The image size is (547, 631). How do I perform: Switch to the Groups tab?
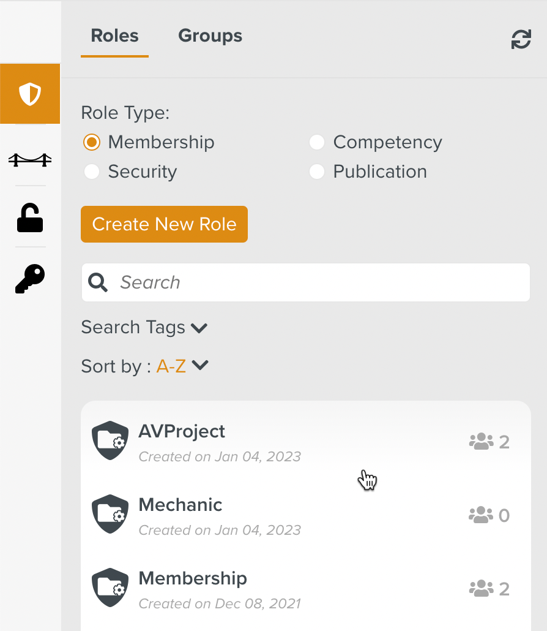pyautogui.click(x=210, y=36)
